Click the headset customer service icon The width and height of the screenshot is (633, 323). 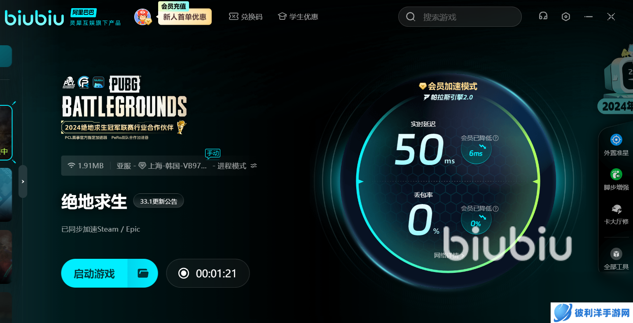543,16
